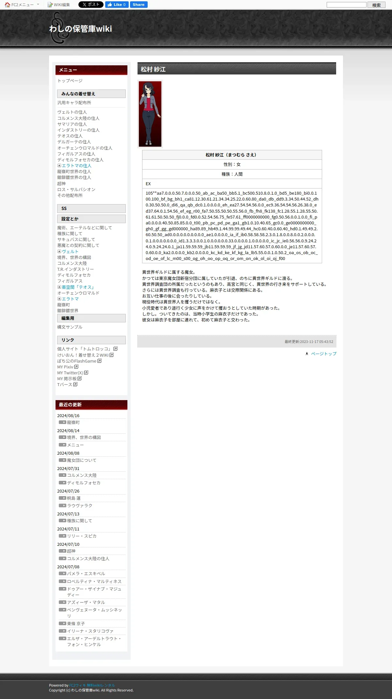This screenshot has width=392, height=699.
Task: Open トップページ in the menu
Action: pos(70,81)
